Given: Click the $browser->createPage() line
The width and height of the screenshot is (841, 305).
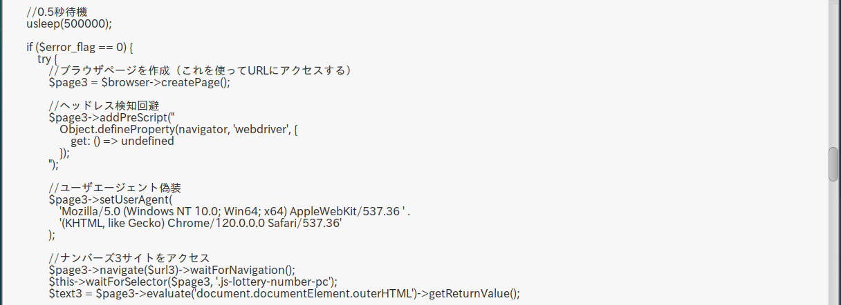Looking at the screenshot, I should pyautogui.click(x=138, y=82).
